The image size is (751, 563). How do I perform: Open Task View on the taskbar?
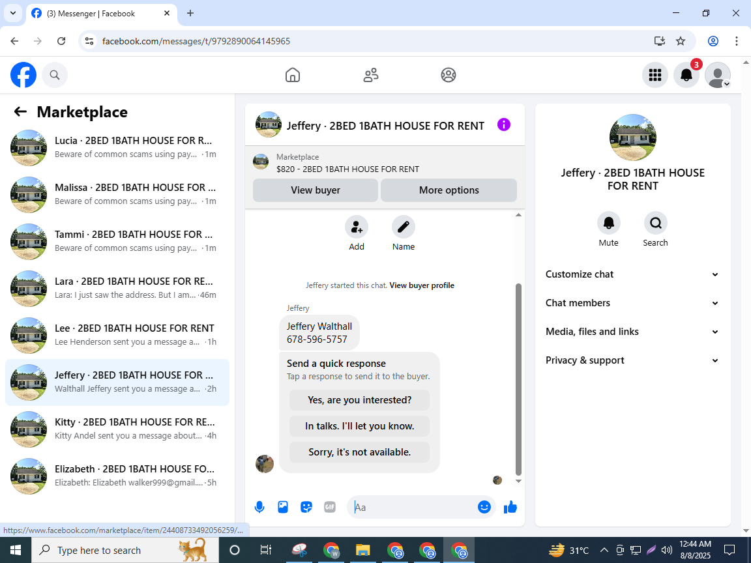(x=266, y=550)
